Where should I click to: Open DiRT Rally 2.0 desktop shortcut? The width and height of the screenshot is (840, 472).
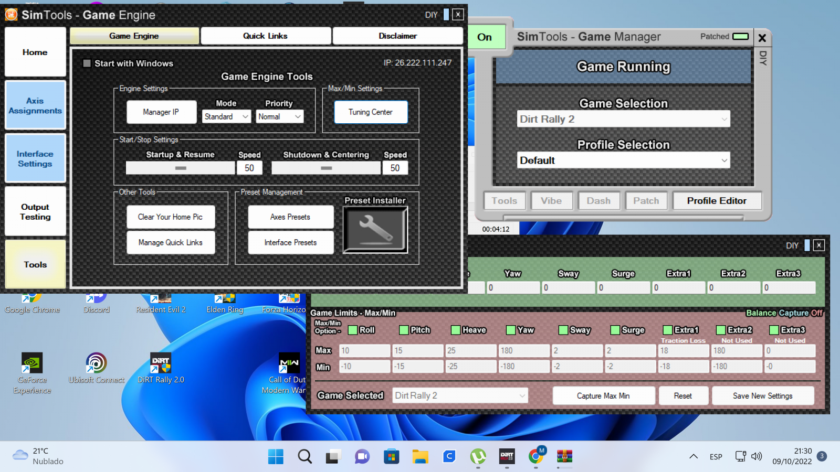pos(161,368)
